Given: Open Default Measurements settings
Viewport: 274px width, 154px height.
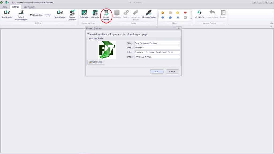Looking at the screenshot, I should tap(21, 15).
